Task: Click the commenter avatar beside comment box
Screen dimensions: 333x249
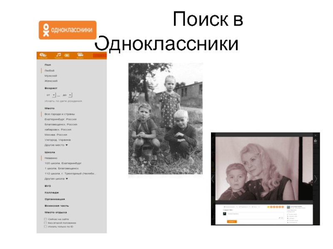Action: tap(224, 214)
